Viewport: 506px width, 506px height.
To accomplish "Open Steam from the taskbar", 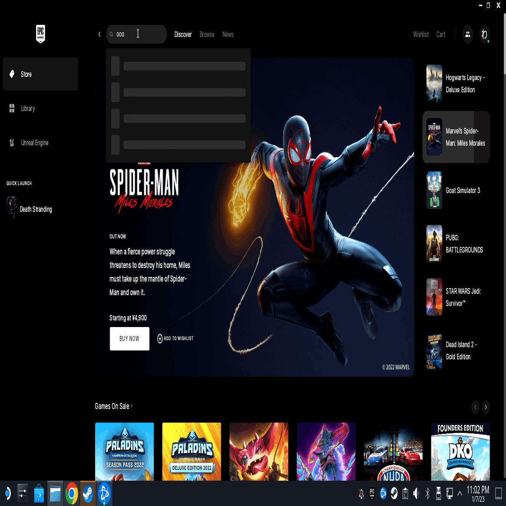I will (88, 493).
